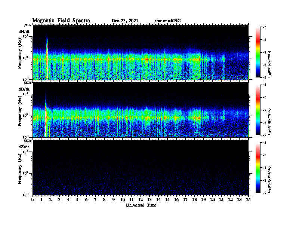
Task: Click the 'dH/dt' panel label
Action: pyautogui.click(x=24, y=31)
